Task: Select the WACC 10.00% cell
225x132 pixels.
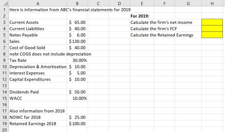Action: point(77,98)
